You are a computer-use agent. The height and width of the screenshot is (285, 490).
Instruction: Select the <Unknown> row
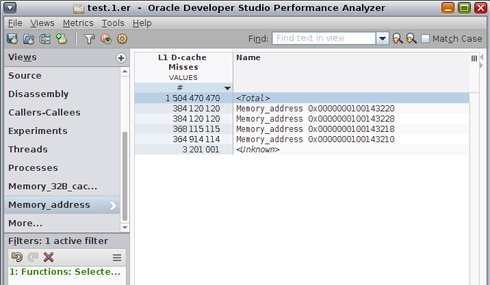coord(302,150)
